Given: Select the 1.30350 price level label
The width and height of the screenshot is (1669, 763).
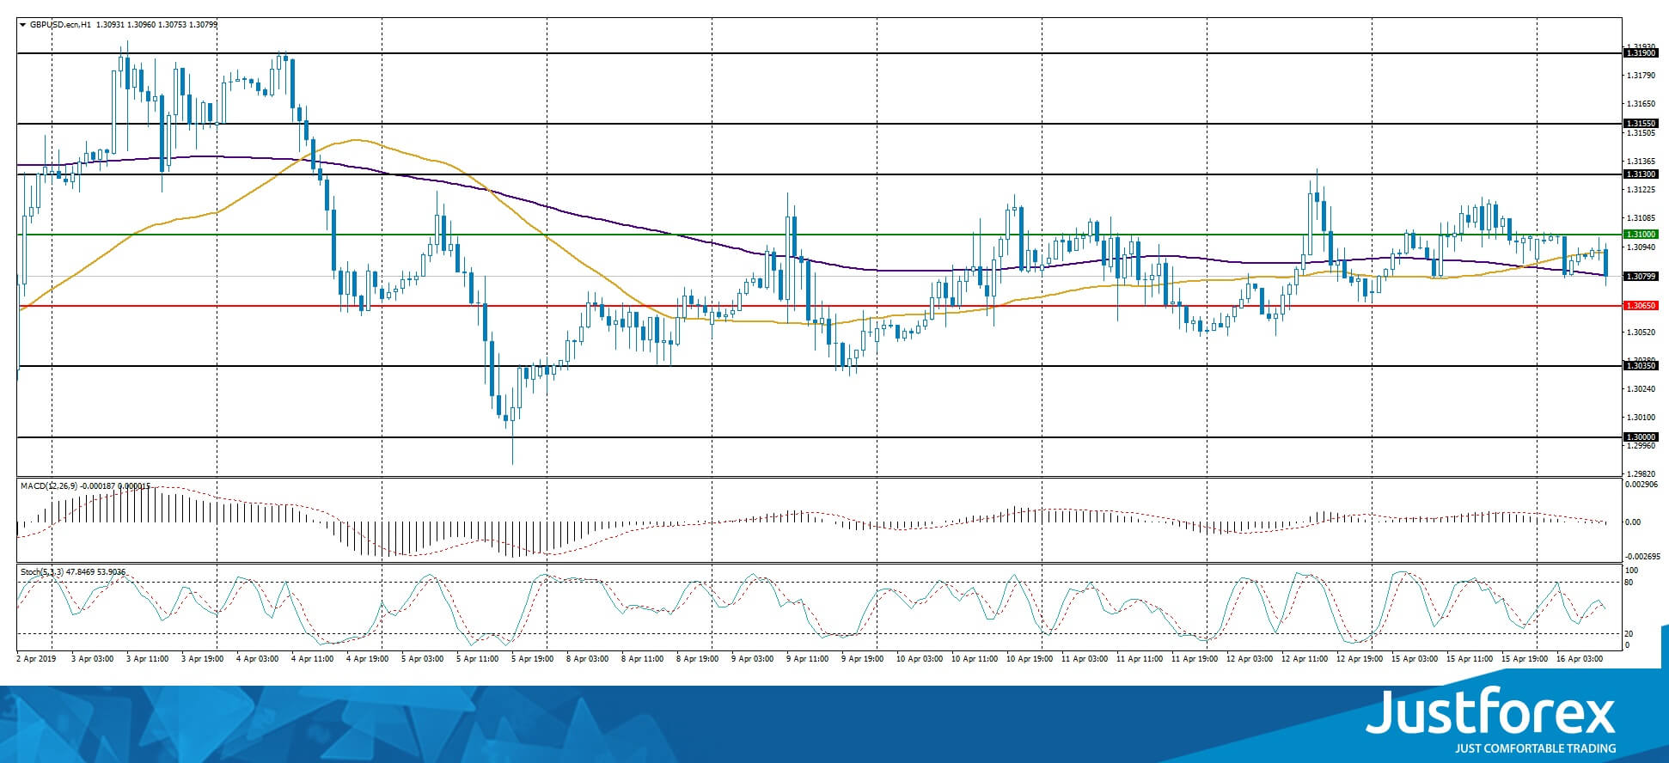Looking at the screenshot, I should point(1641,366).
